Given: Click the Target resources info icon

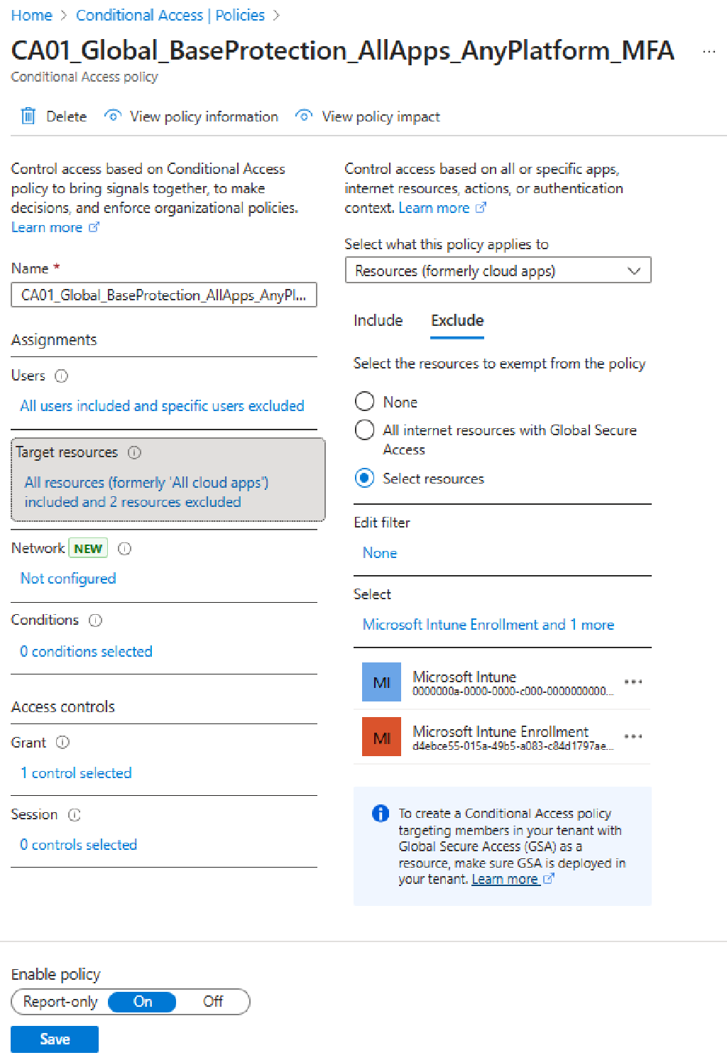Looking at the screenshot, I should click(135, 452).
